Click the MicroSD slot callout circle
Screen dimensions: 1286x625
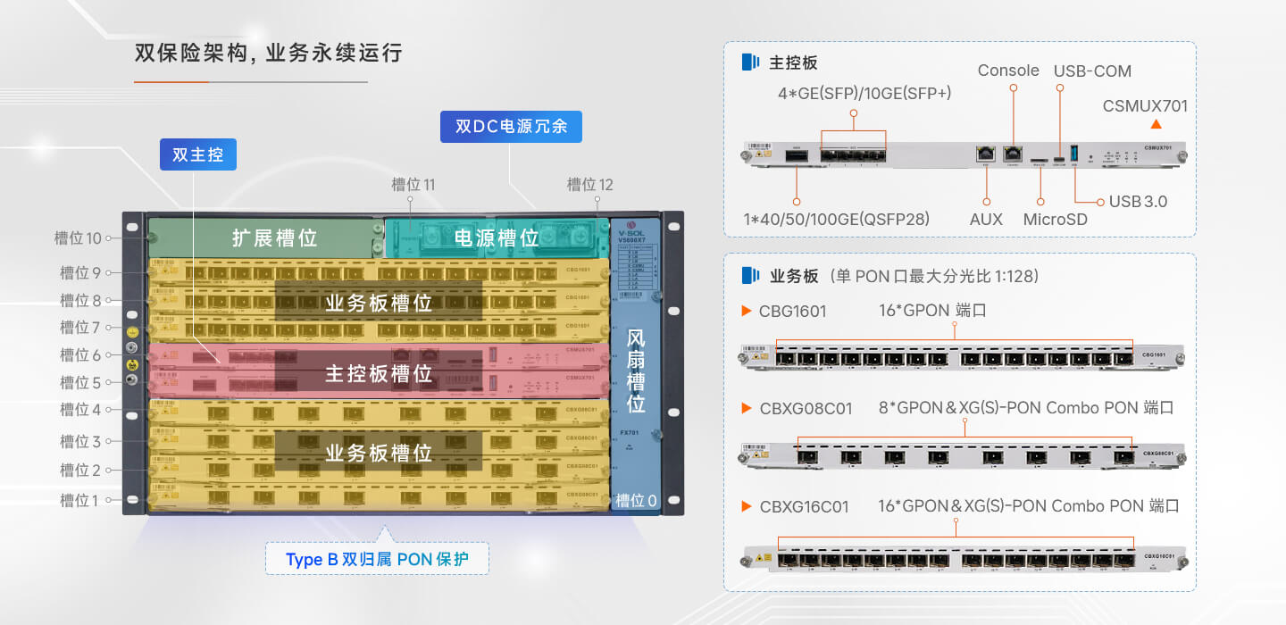[1040, 201]
